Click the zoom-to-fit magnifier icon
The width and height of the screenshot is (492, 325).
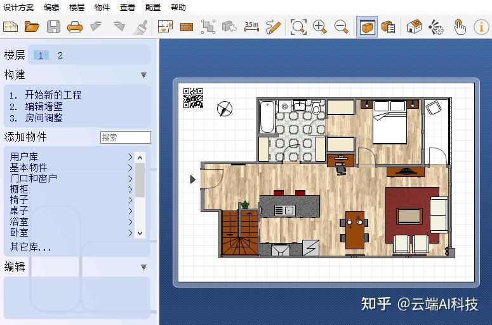click(298, 27)
